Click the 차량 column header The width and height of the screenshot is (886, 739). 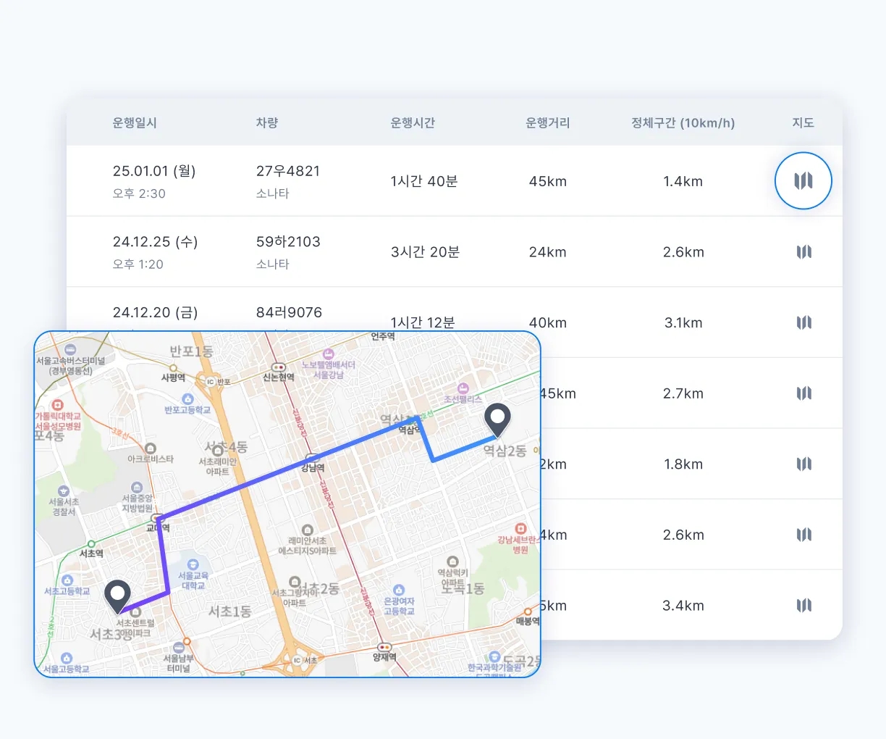click(x=267, y=122)
